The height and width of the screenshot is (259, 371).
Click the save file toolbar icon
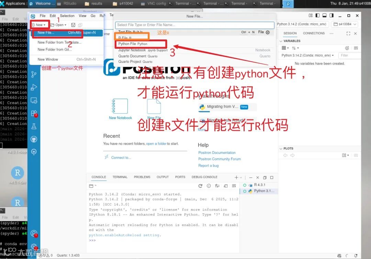click(73, 25)
